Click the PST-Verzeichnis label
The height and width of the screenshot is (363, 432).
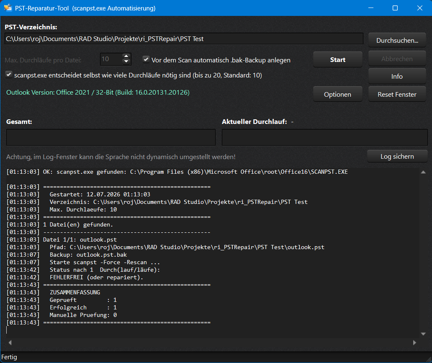pos(31,27)
